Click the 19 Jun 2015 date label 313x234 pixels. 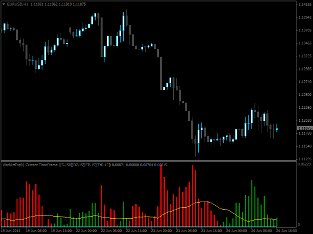[11, 231]
